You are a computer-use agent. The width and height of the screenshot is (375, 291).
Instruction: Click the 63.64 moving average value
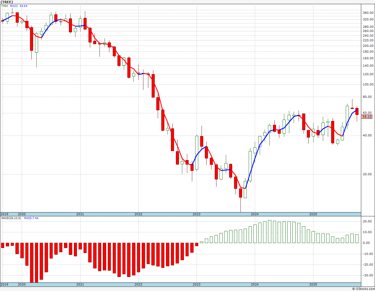[24, 6]
